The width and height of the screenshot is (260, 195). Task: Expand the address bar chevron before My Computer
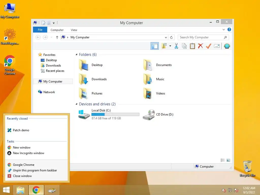pyautogui.click(x=68, y=37)
